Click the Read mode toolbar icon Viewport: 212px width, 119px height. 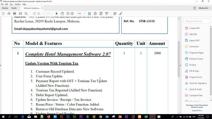click(107, 14)
